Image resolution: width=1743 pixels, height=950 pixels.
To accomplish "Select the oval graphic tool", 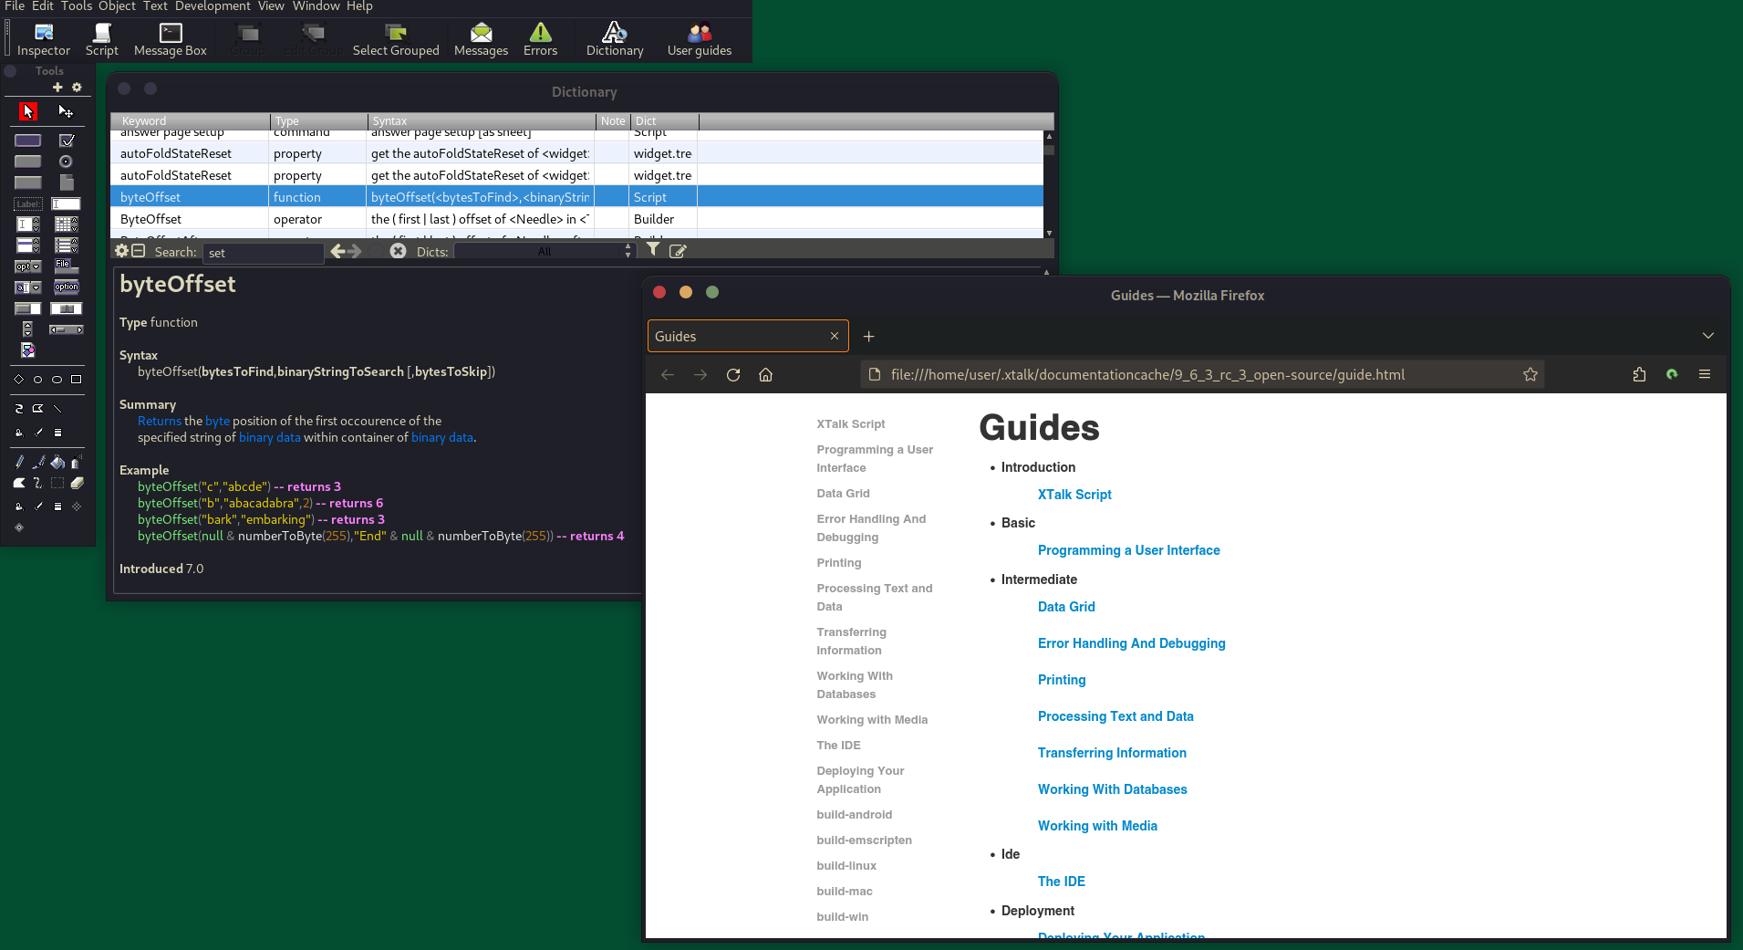I will coord(57,379).
